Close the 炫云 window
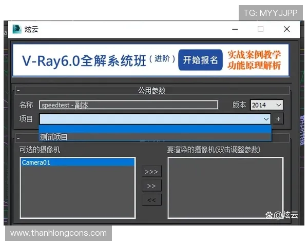Screen dimensions: 308x246 click(287, 29)
